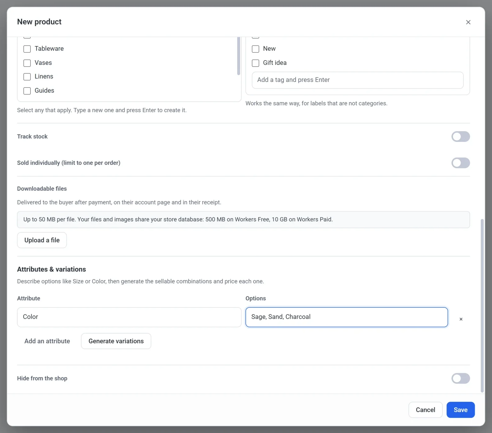Click the Options field with Sage, Sand, Charcoal
492x433 pixels.
[x=347, y=317]
